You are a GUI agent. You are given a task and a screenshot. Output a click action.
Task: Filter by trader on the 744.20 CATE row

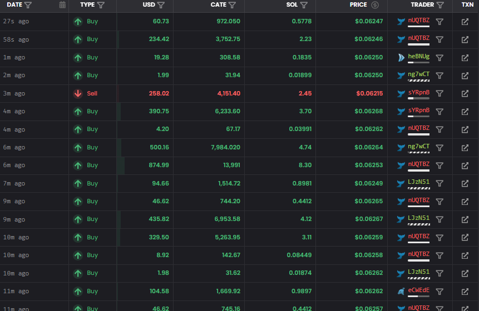[440, 202]
